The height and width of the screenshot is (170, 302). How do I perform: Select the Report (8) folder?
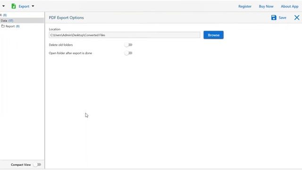point(13,26)
